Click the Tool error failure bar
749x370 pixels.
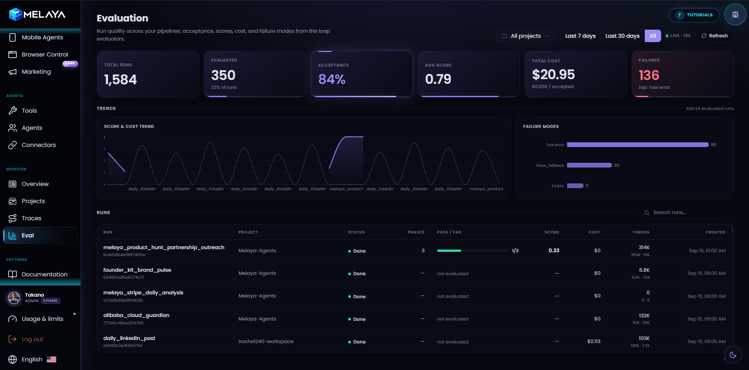pos(638,145)
